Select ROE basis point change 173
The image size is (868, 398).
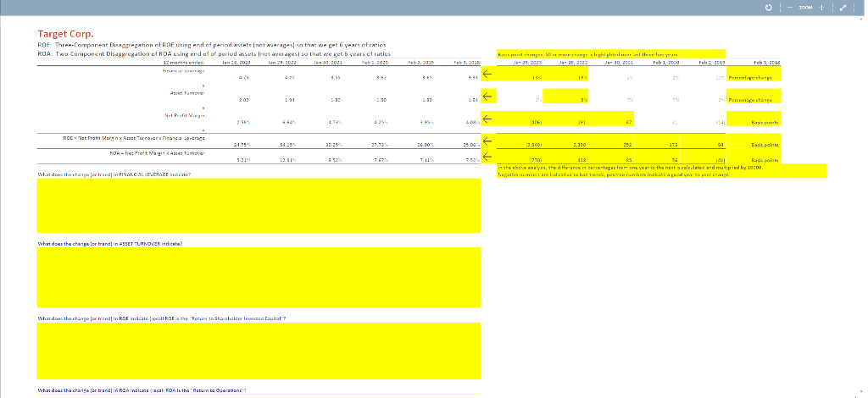tap(675, 145)
